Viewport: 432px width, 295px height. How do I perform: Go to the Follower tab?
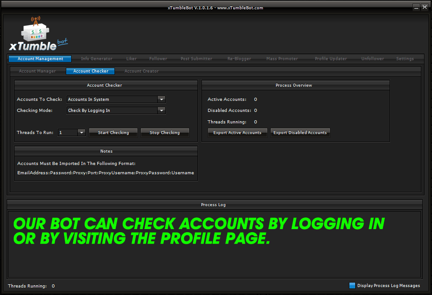(x=158, y=59)
